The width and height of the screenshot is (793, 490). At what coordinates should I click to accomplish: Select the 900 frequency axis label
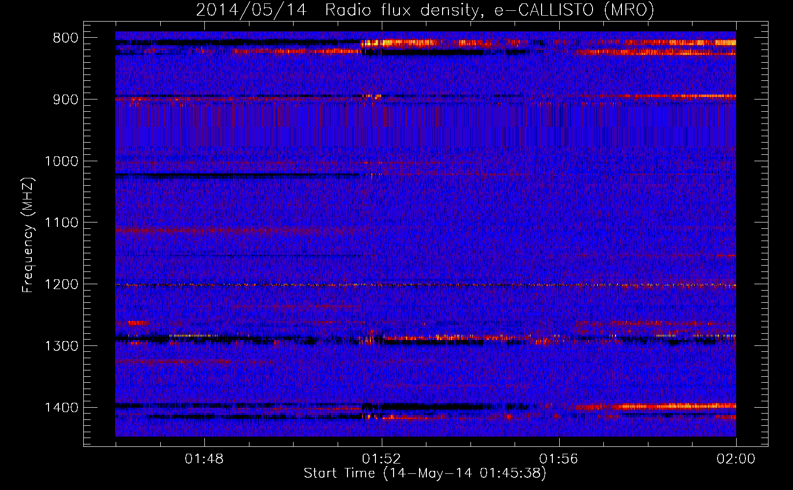click(65, 99)
